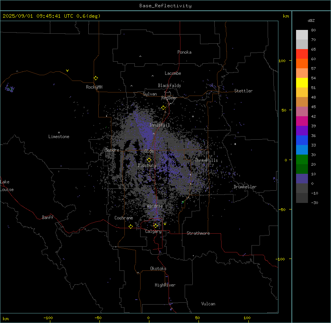Viewport: 331px width, 323px height.
Task: Click the HighRiver label
Action: tap(165, 285)
